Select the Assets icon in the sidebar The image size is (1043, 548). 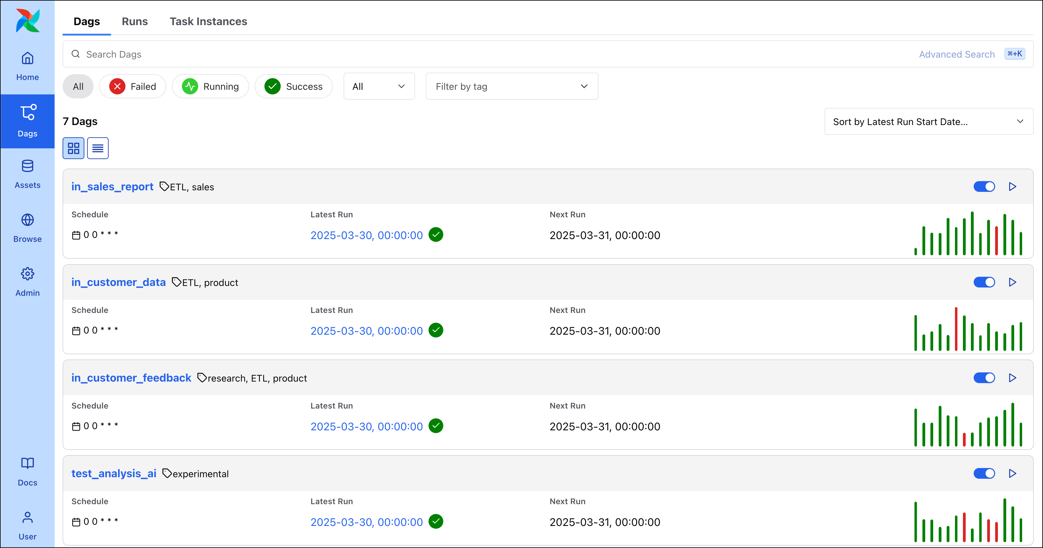[x=27, y=174]
